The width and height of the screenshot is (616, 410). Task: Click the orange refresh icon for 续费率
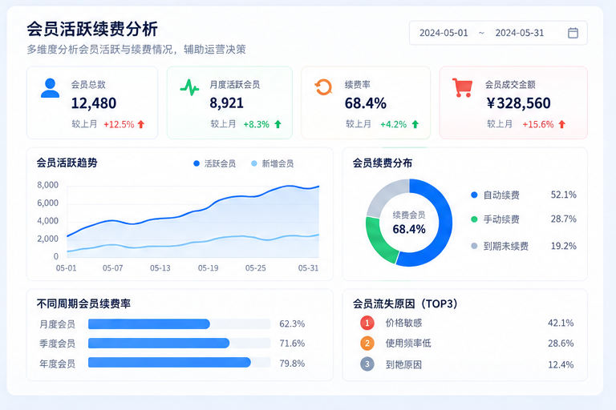[323, 87]
